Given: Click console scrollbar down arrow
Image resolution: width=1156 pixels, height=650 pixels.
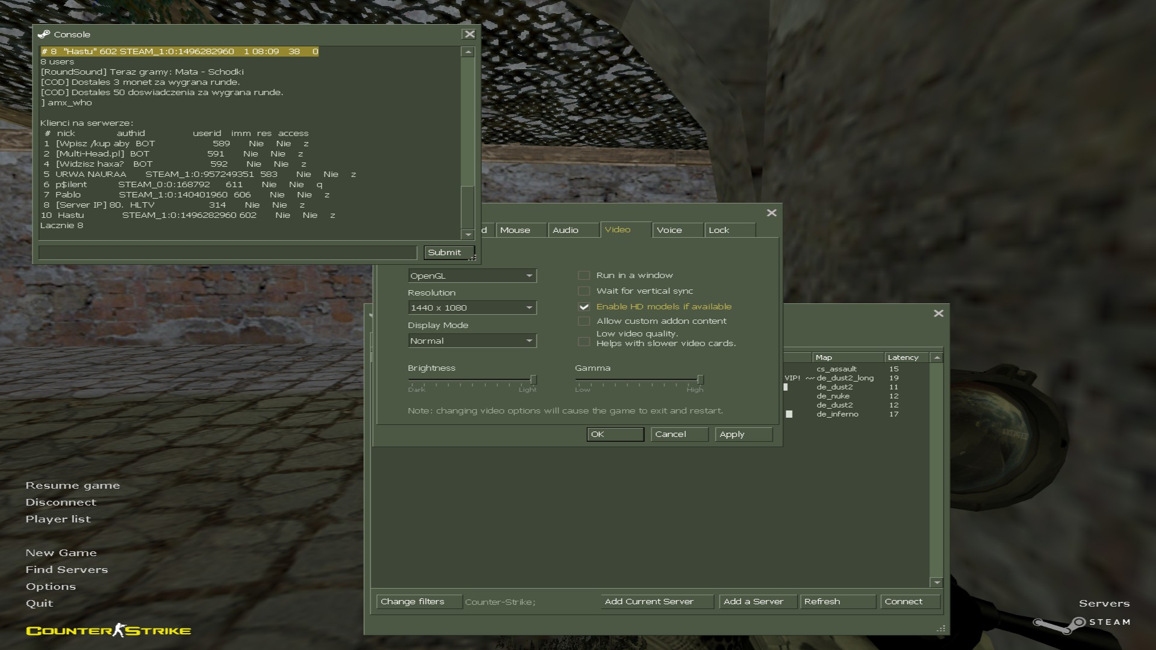Looking at the screenshot, I should tap(468, 234).
